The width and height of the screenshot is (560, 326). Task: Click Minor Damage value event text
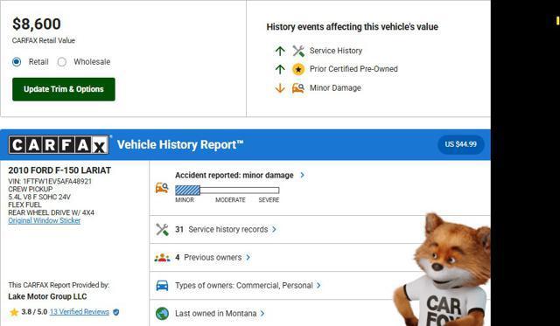tap(335, 87)
